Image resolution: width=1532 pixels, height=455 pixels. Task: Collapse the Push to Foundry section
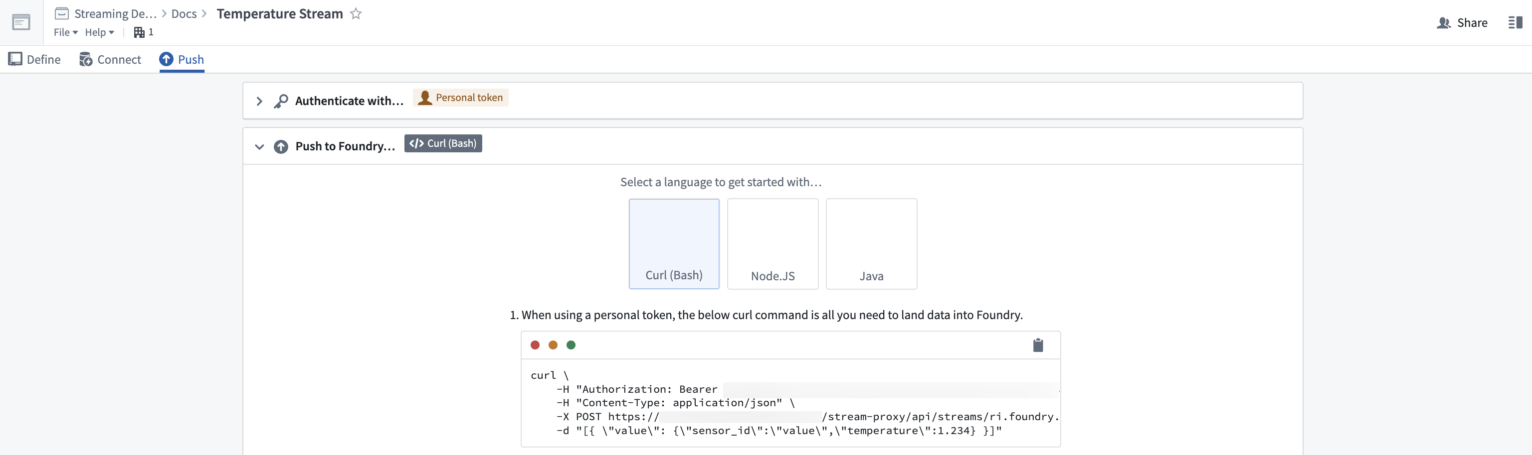(x=259, y=146)
